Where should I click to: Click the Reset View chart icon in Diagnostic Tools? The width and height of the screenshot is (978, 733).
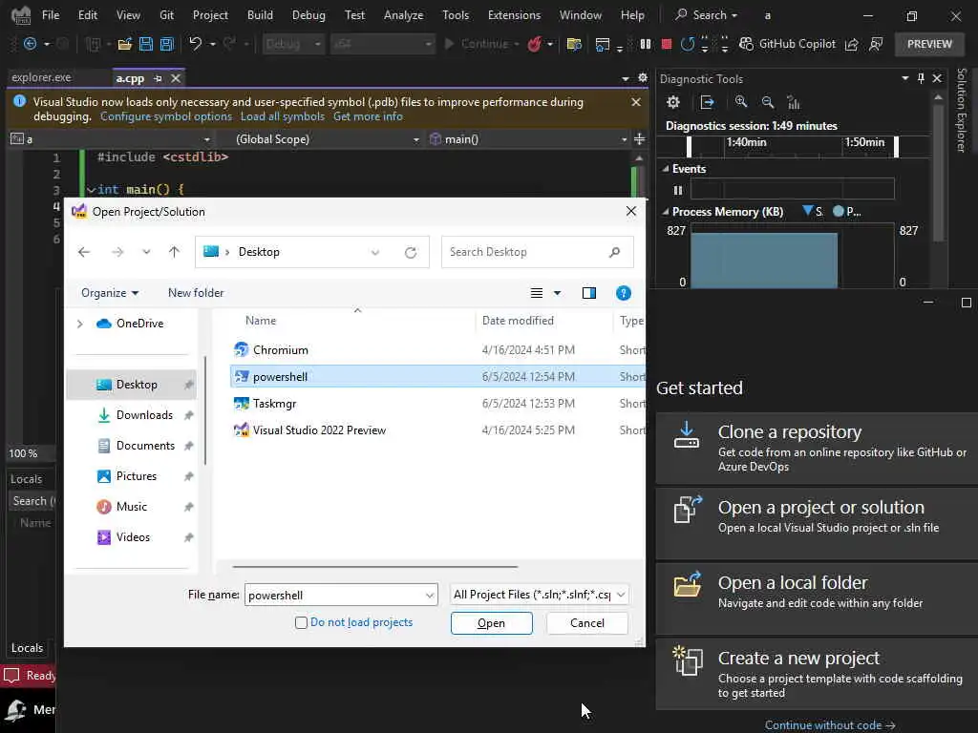[x=794, y=102]
